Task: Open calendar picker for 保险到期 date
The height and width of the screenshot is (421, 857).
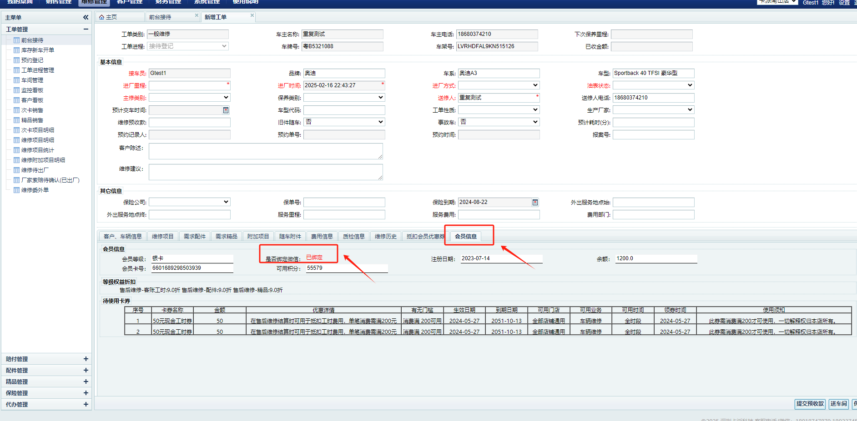Action: pyautogui.click(x=535, y=202)
